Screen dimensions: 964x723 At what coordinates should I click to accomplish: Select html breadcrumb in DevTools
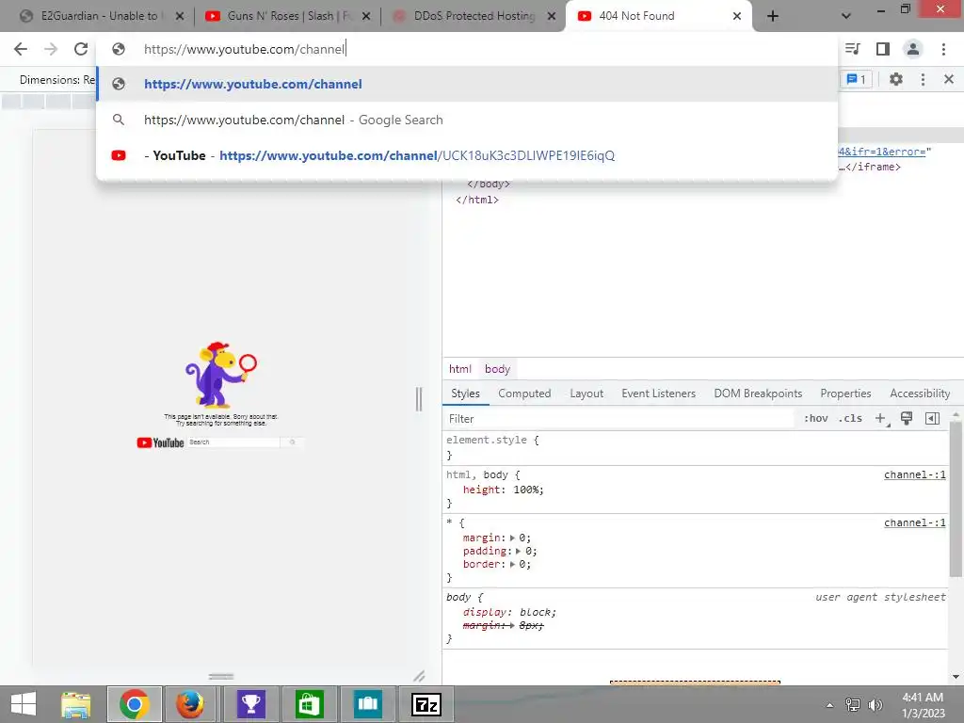click(x=459, y=369)
